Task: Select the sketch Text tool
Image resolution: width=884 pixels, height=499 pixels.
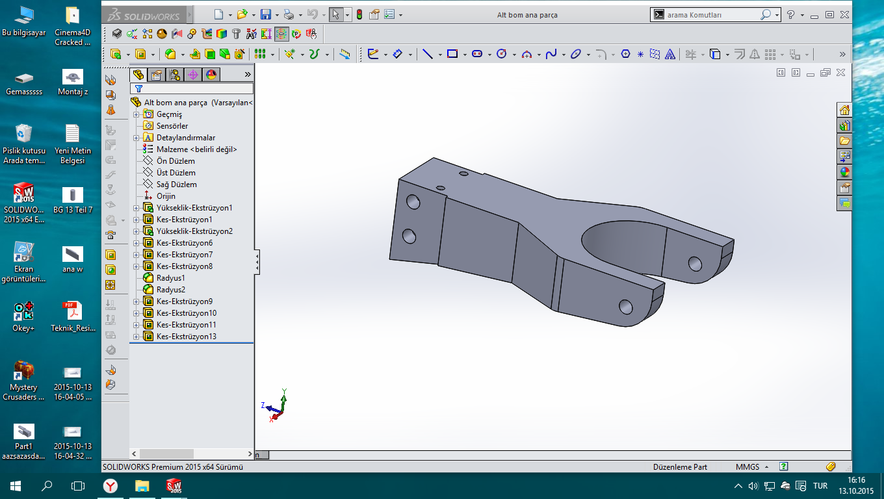Action: 670,55
